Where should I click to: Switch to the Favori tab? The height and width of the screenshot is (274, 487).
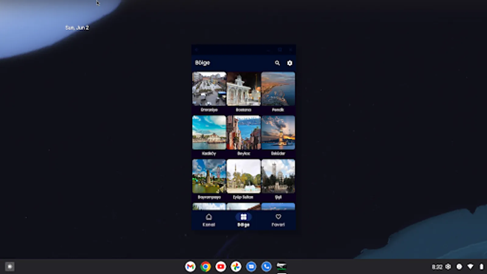point(279,220)
